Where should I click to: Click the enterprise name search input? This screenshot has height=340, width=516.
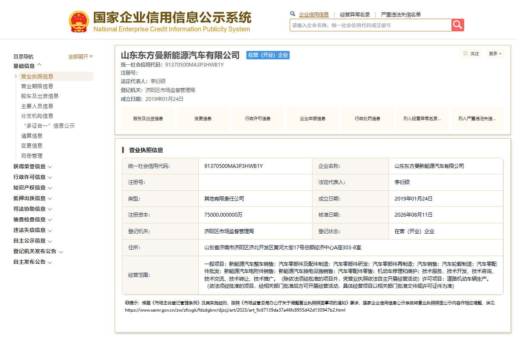(x=370, y=25)
